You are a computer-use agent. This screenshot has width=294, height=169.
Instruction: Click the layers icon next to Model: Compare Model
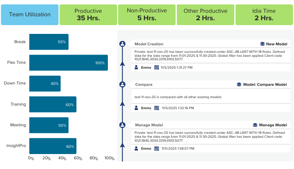click(x=239, y=84)
